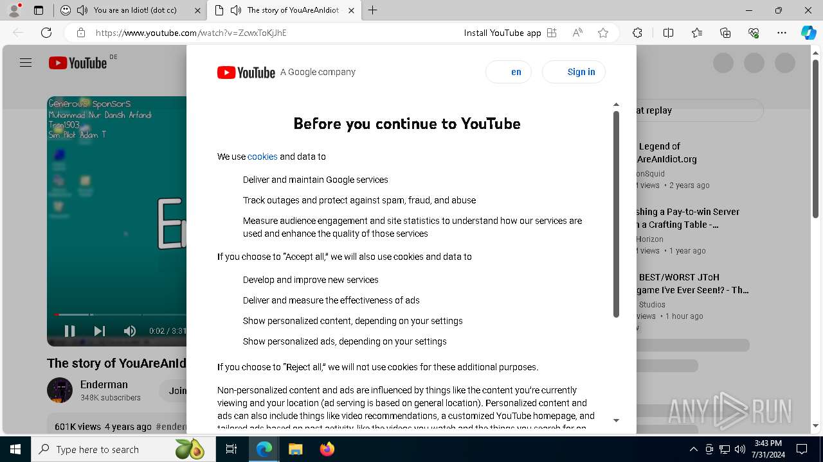The width and height of the screenshot is (823, 462).
Task: View site information lock icon
Action: coord(81,33)
